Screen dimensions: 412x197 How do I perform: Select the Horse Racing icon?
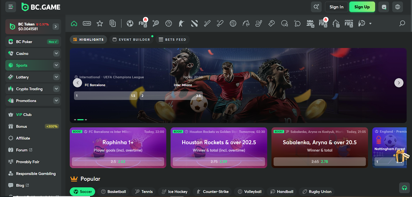click(246, 23)
